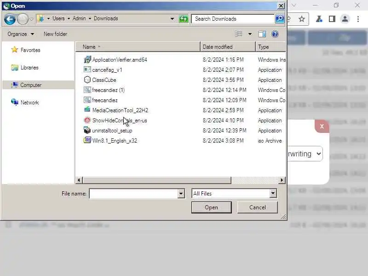Open the browser profile avatar icon

(345, 19)
